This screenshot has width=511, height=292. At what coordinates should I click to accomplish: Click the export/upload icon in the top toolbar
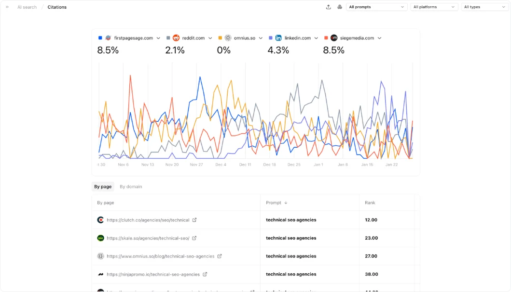click(x=329, y=7)
